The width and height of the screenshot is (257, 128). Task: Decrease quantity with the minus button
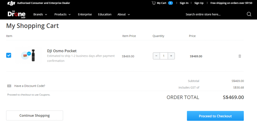click(156, 56)
